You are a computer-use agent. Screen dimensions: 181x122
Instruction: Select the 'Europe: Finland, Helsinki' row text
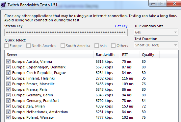click(34, 78)
